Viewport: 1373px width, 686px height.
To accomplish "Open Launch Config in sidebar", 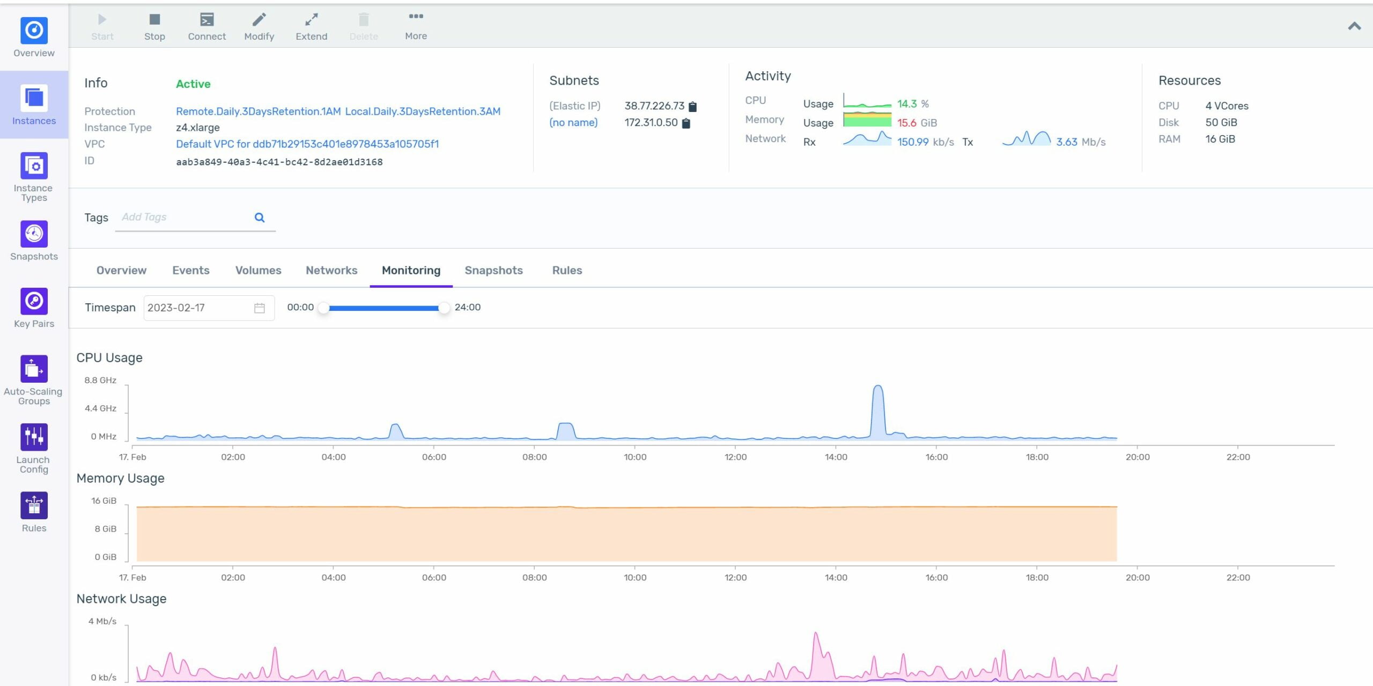I will 34,449.
